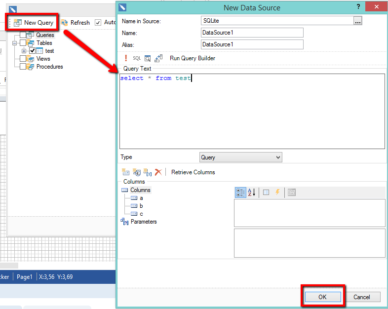
Task: Click Retrieve Columns
Action: point(193,172)
